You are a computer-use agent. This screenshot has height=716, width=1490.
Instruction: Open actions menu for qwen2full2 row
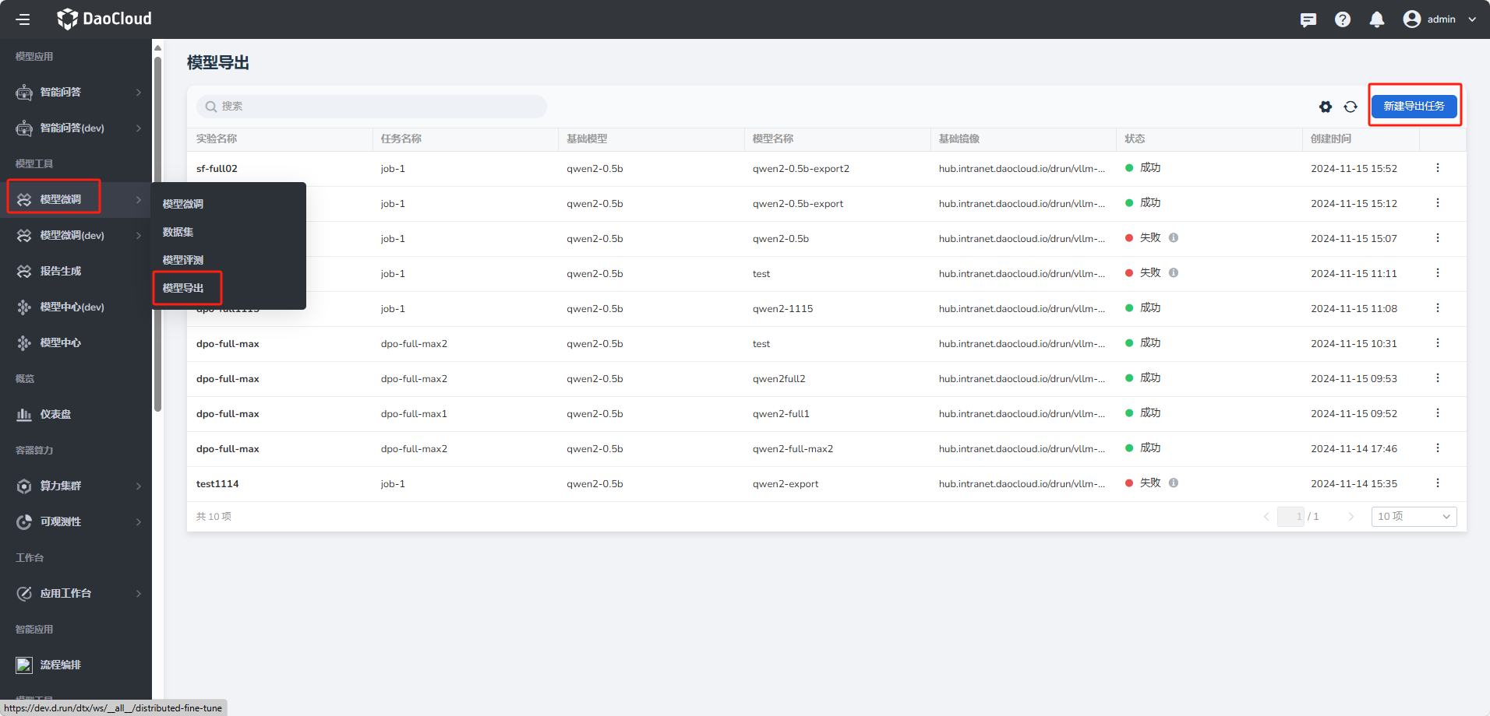pyautogui.click(x=1438, y=378)
